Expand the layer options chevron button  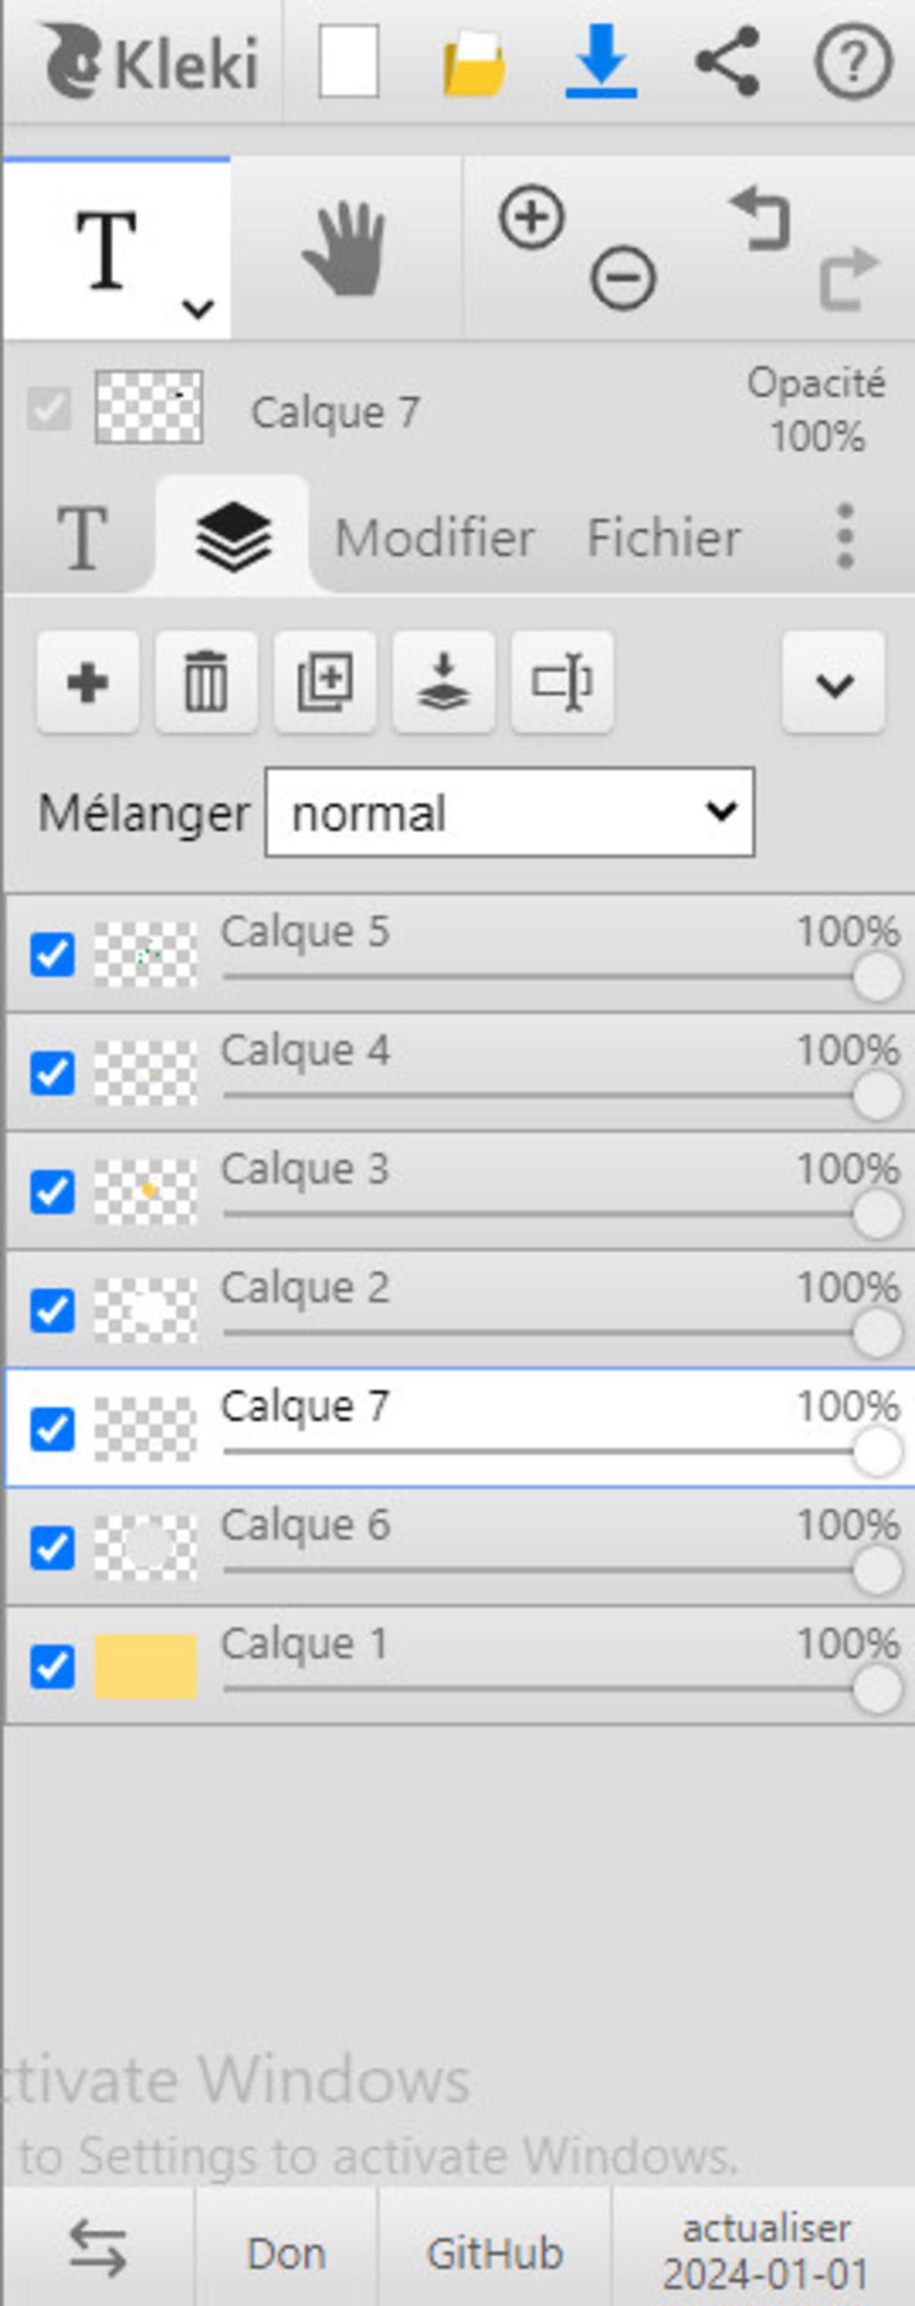pos(834,684)
